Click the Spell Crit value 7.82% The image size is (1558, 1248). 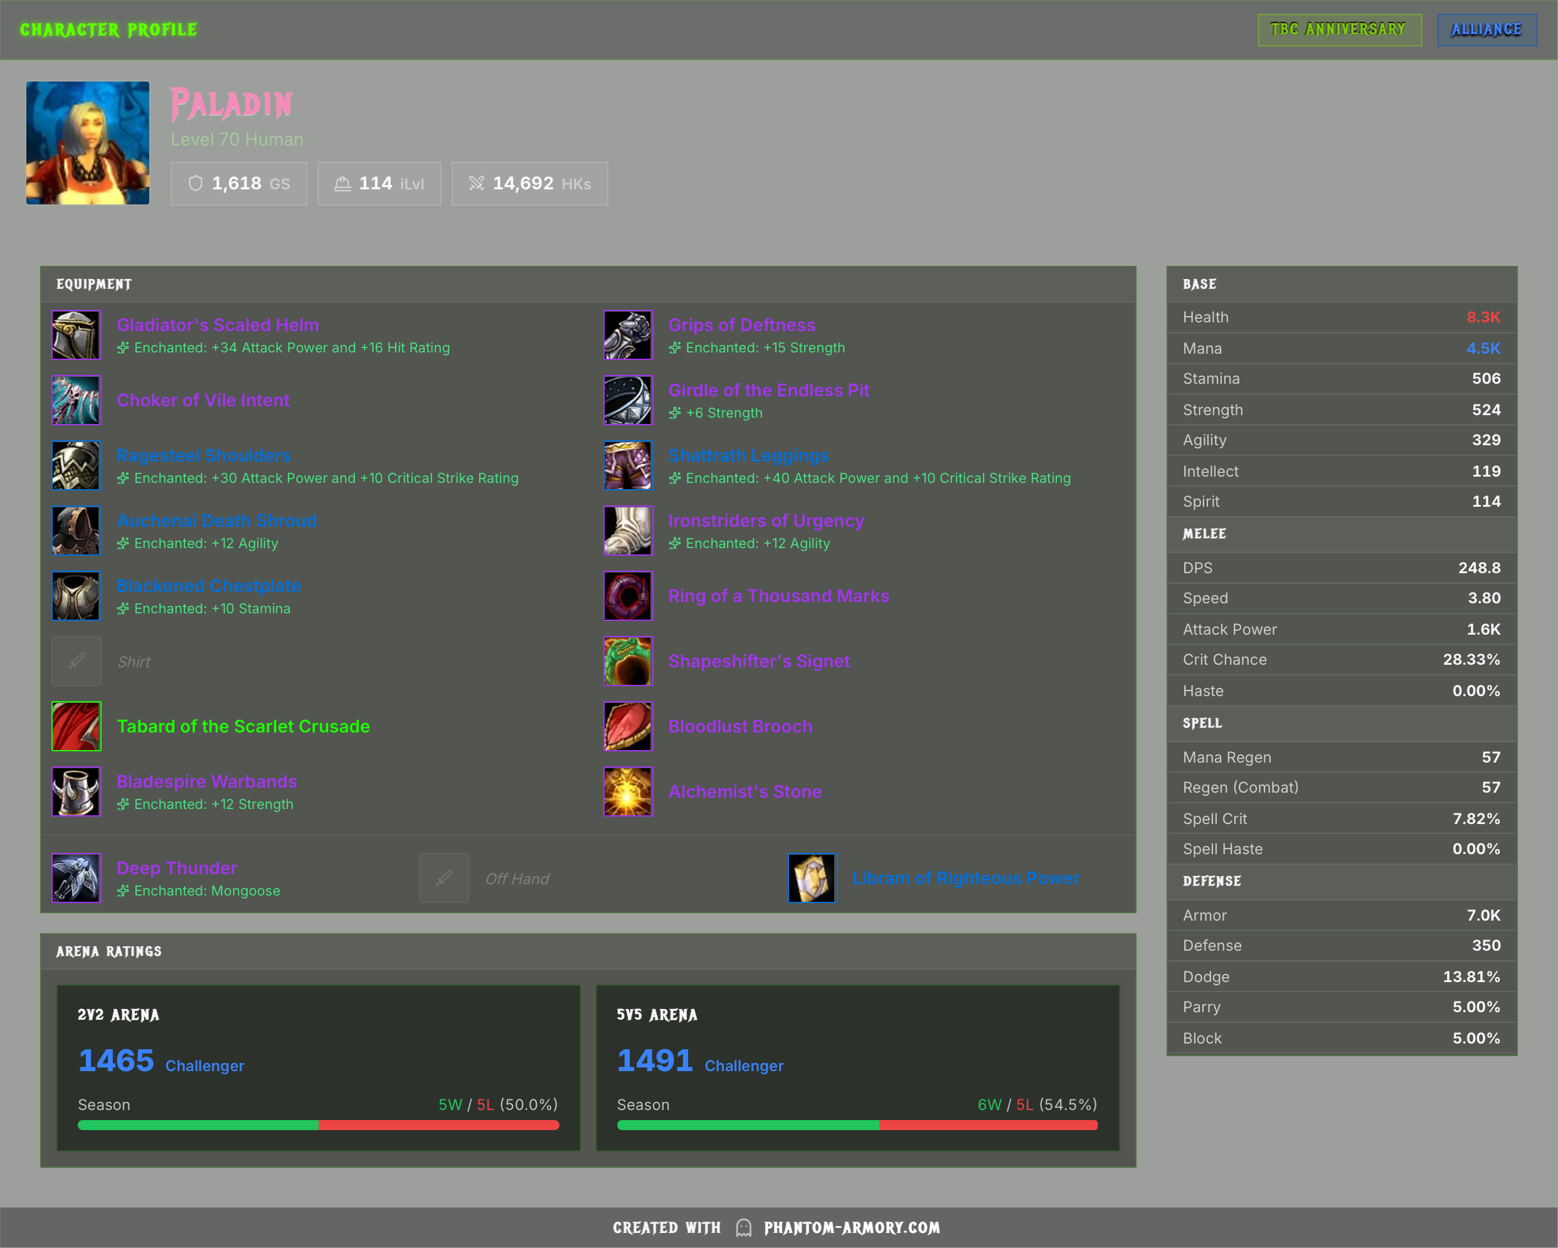pos(1476,819)
